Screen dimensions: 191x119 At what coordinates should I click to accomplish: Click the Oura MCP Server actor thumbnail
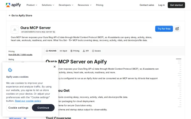coord(15,29)
